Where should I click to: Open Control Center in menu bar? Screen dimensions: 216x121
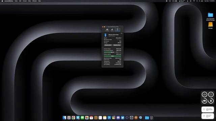tap(202, 1)
